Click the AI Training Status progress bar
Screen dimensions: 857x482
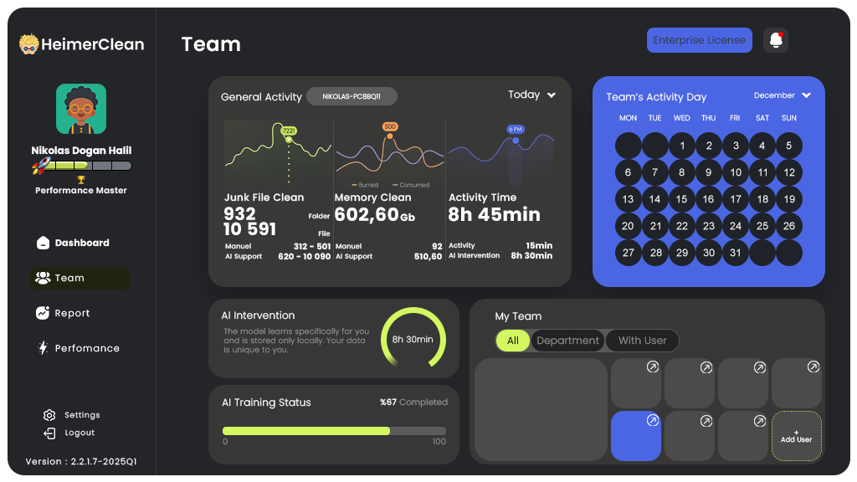click(334, 431)
